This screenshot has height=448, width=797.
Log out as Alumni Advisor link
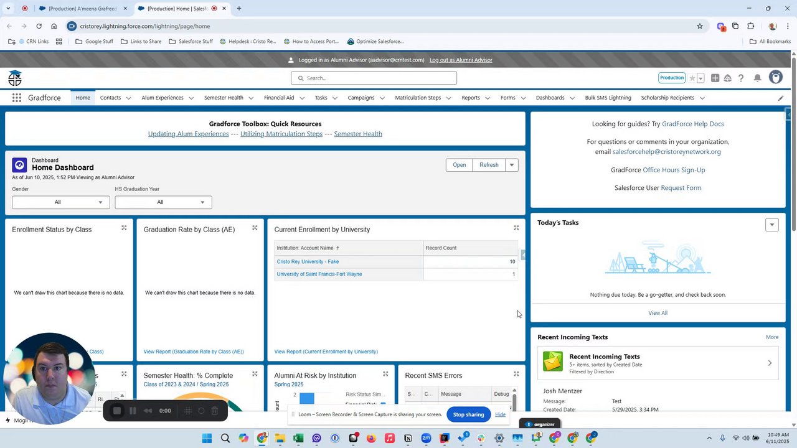461,60
